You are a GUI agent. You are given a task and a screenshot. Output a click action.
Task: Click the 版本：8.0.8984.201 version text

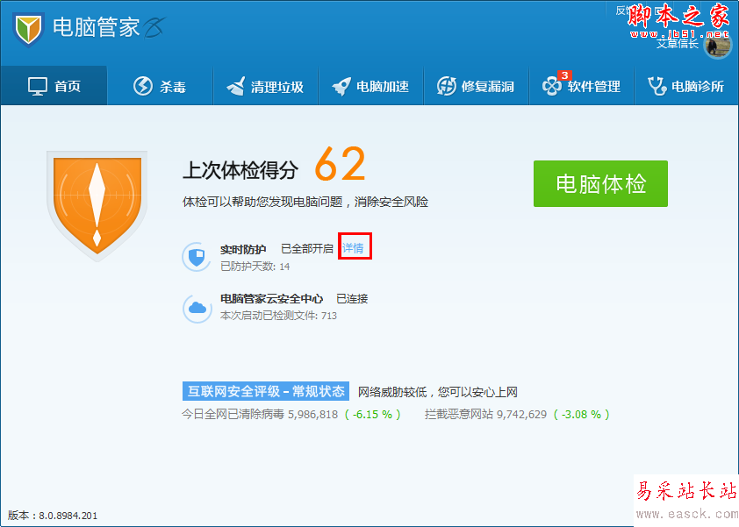click(53, 516)
